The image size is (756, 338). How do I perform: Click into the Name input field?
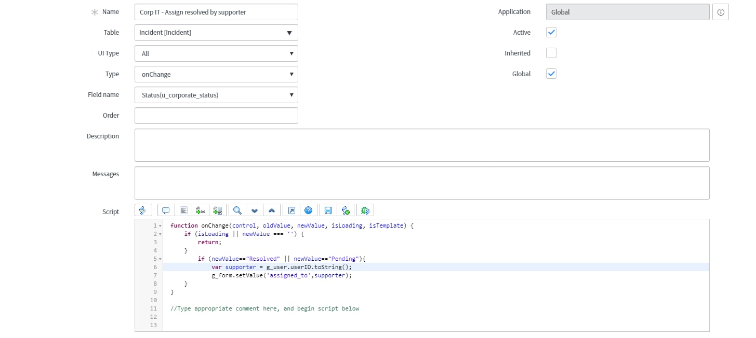pyautogui.click(x=216, y=12)
